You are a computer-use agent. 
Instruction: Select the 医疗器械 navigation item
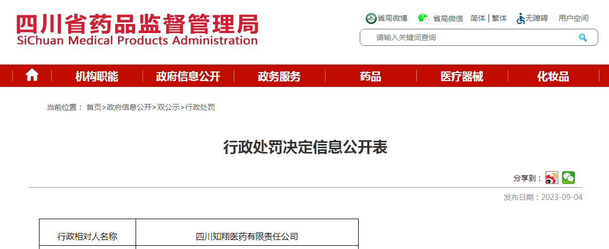point(462,76)
